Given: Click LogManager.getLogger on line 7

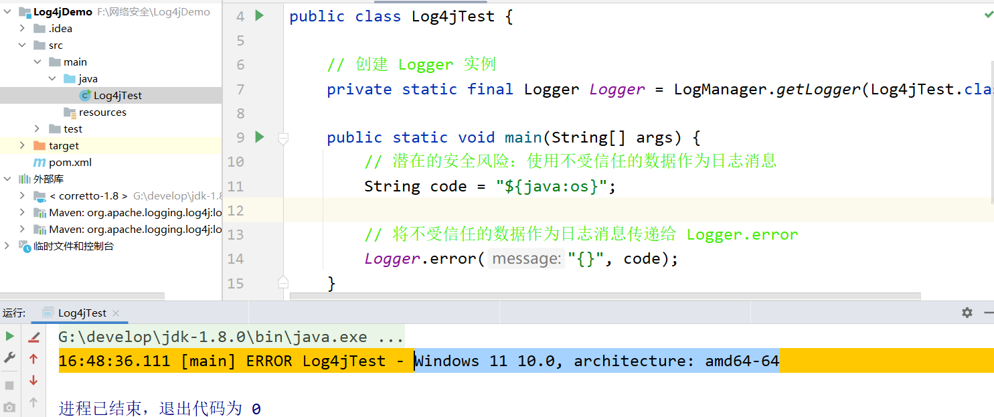Looking at the screenshot, I should click(x=767, y=89).
